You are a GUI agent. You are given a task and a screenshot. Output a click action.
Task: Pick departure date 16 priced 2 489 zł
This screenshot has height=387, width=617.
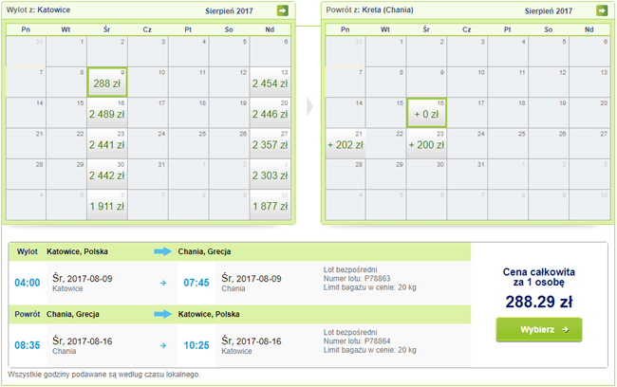(x=108, y=113)
